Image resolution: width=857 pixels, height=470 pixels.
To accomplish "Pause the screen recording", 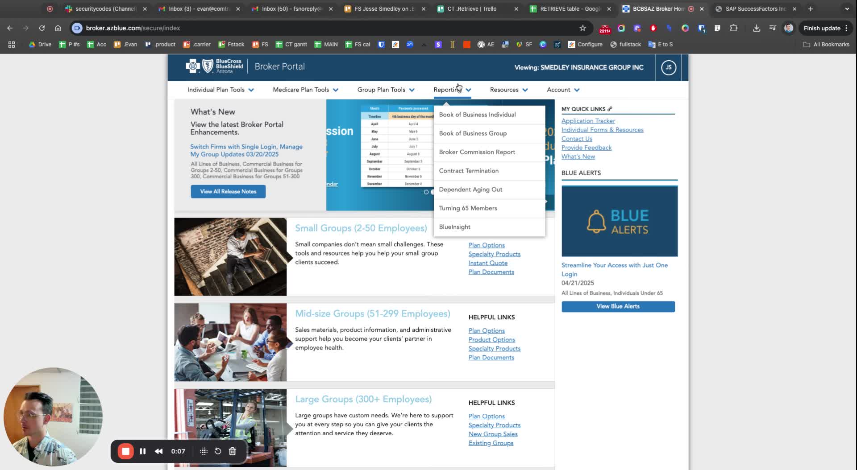I will [143, 451].
